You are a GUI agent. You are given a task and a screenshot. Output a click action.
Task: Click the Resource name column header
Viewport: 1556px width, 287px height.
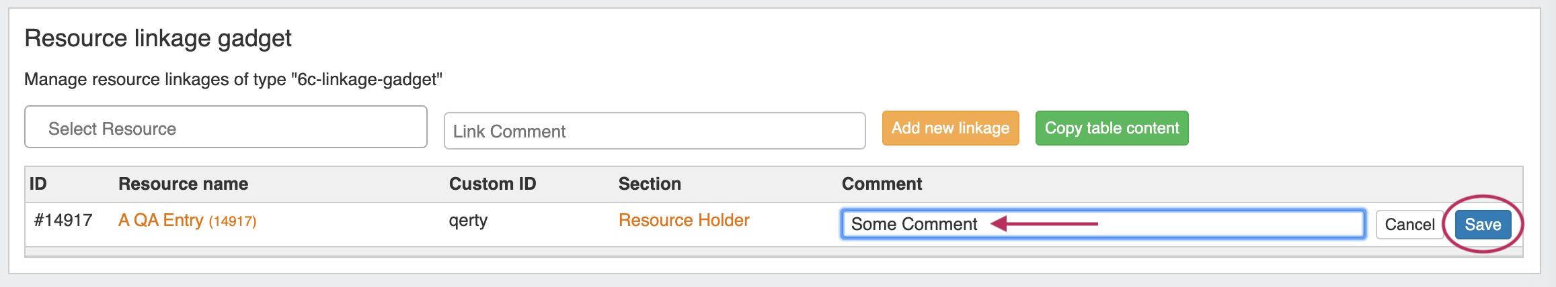pos(183,184)
